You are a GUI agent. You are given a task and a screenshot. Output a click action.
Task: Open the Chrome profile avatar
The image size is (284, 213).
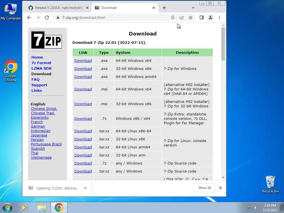point(211,17)
